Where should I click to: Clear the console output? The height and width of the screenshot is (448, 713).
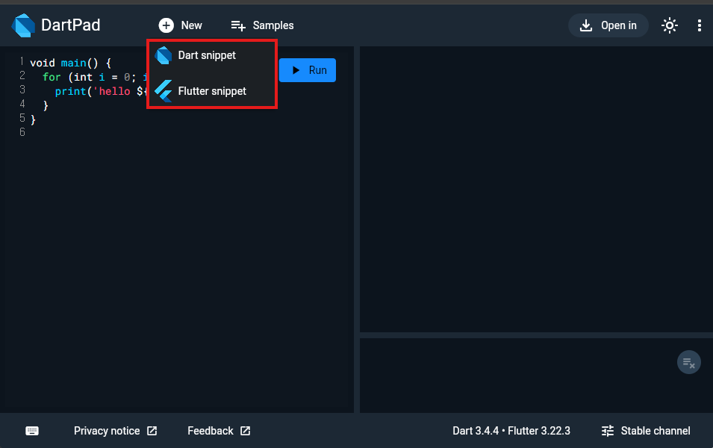coord(689,362)
